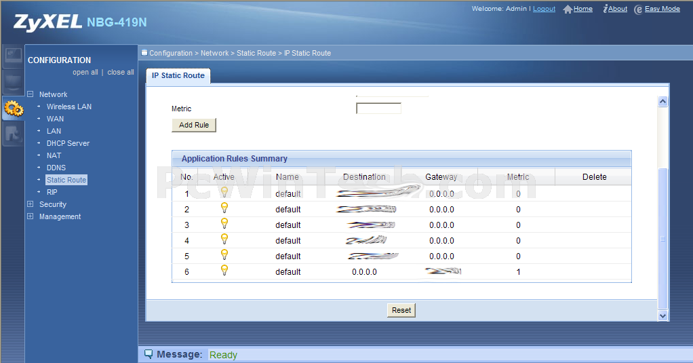Click name default in row 4
Image resolution: width=693 pixels, height=363 pixels.
click(x=288, y=240)
